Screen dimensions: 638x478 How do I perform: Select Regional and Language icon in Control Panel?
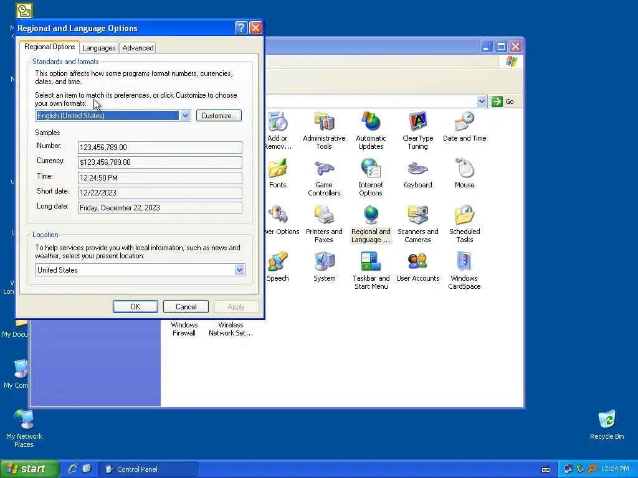(x=371, y=215)
